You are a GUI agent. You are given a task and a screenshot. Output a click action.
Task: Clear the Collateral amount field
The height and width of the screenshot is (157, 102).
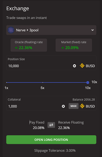point(63,106)
